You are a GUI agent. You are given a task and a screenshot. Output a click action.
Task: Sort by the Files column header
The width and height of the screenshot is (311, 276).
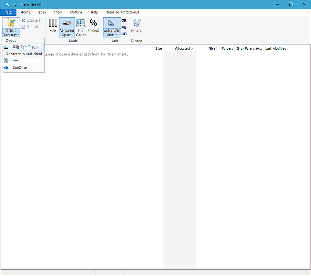pyautogui.click(x=206, y=48)
